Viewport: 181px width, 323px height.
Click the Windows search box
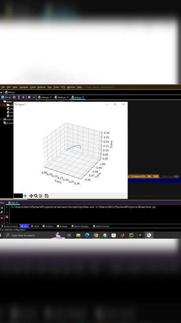34,235
